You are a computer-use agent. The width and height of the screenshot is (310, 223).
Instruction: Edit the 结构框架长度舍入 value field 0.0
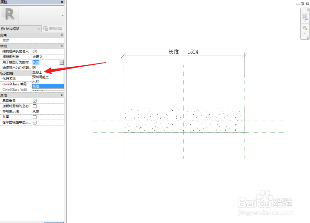(48, 51)
